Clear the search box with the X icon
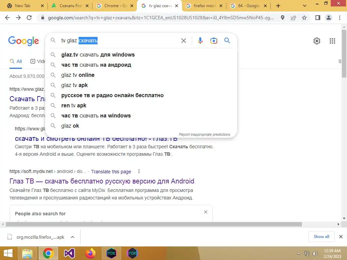This screenshot has width=347, height=260. pos(183,41)
